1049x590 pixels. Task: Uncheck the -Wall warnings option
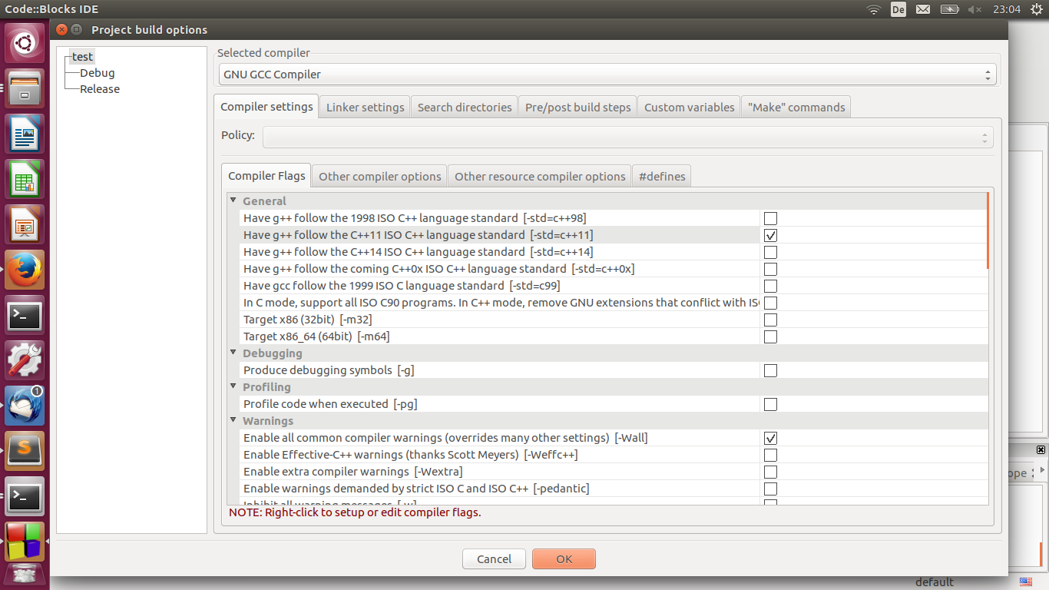pos(770,438)
